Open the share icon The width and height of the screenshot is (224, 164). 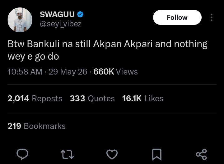(201, 154)
